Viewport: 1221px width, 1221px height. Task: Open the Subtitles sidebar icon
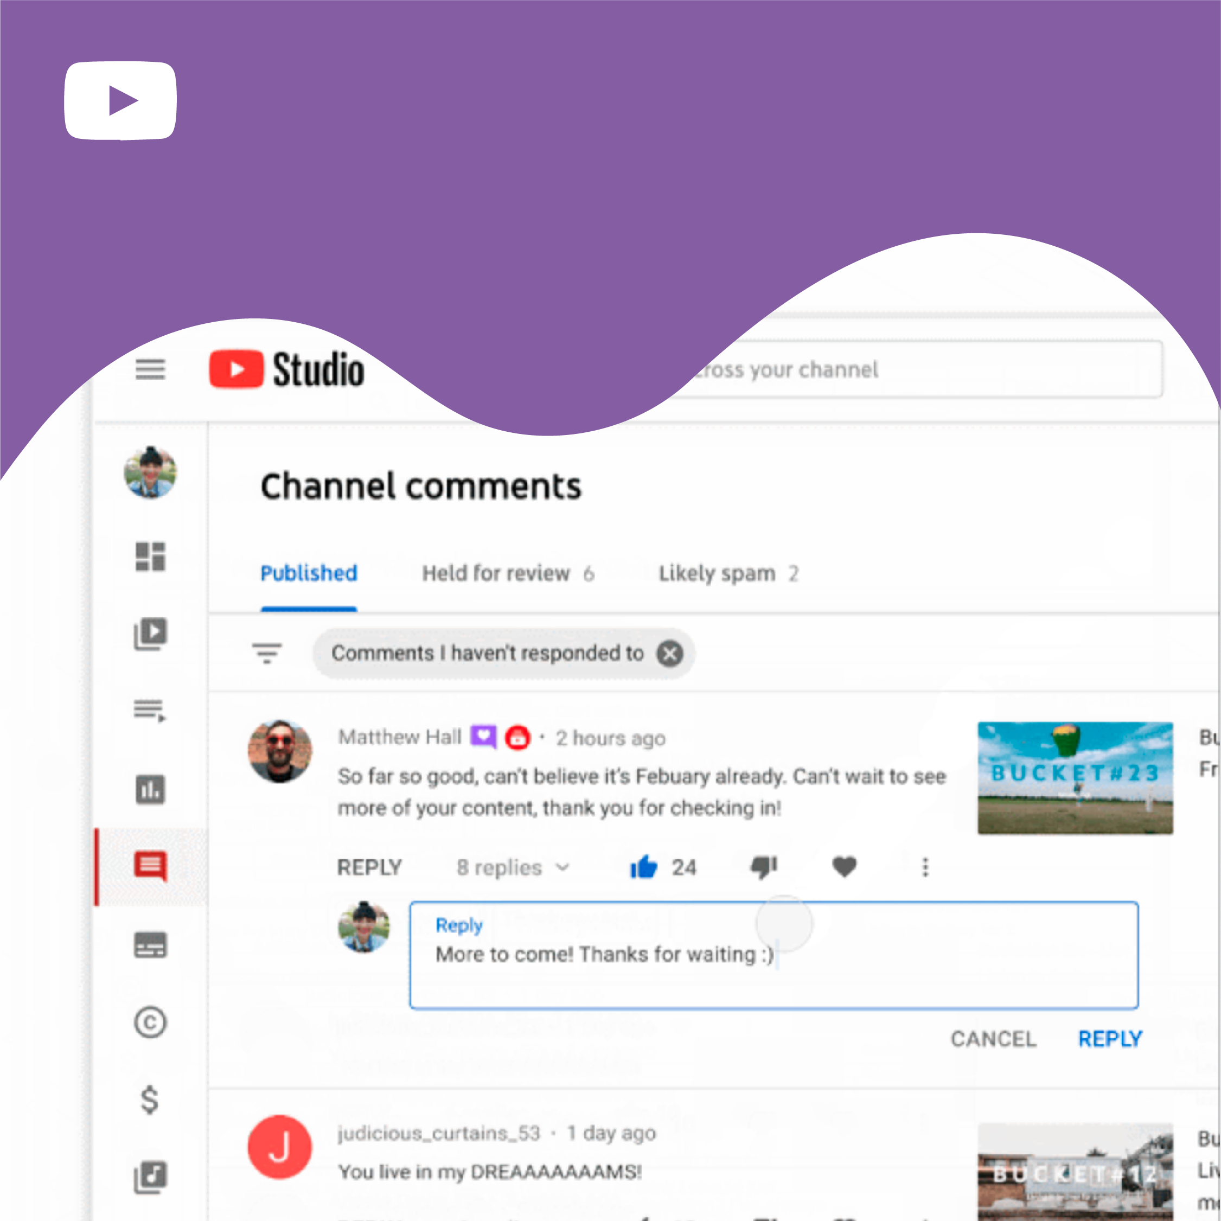coord(150,945)
